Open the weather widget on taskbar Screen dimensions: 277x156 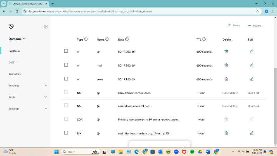click(x=10, y=152)
